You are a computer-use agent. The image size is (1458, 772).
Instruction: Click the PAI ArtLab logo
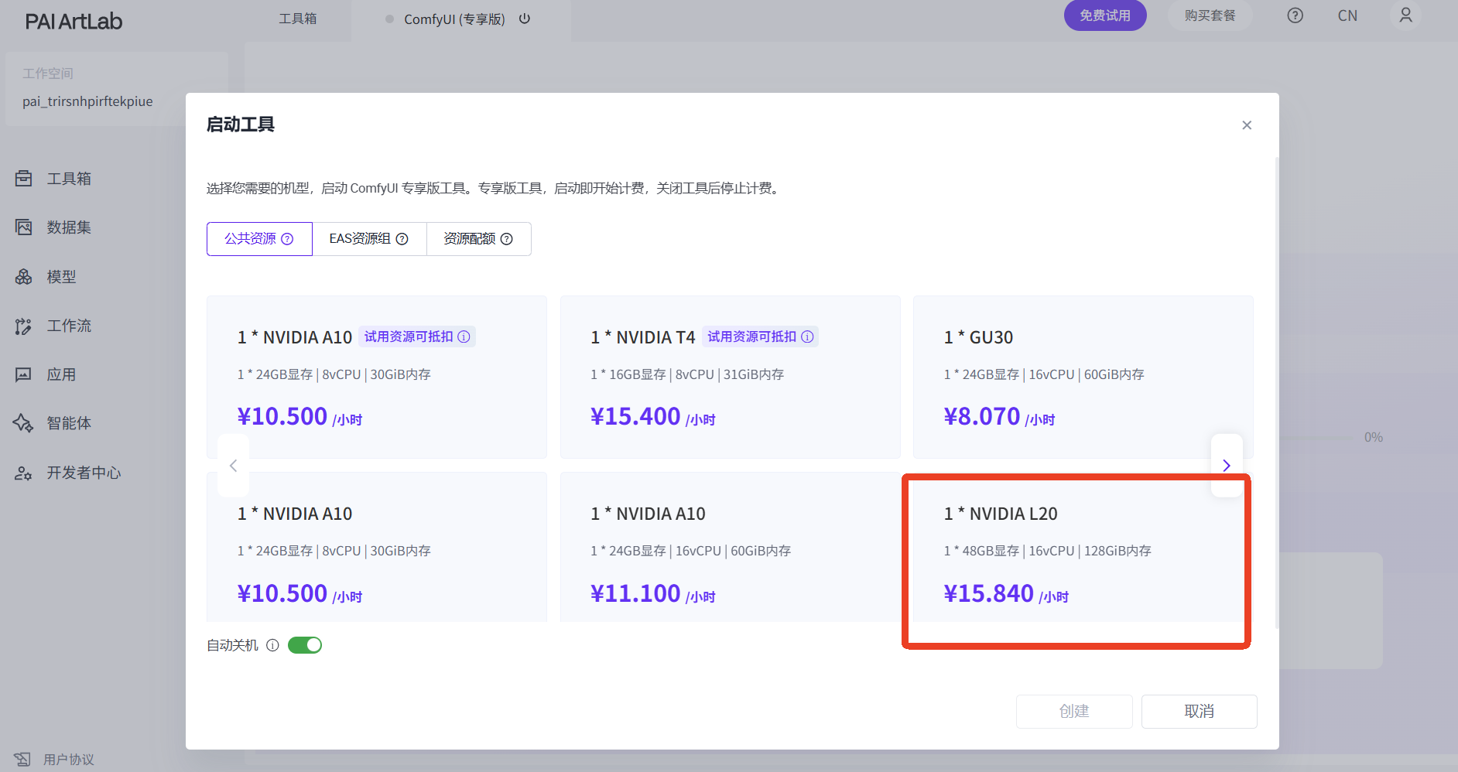click(x=74, y=22)
